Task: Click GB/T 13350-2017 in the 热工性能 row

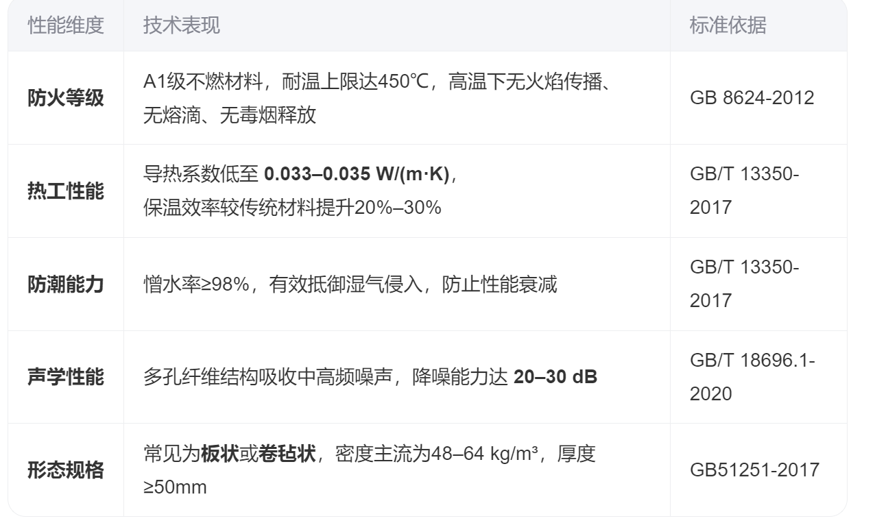Action: (744, 191)
